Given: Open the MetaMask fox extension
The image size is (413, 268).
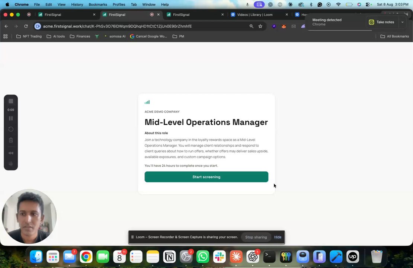Looking at the screenshot, I should coord(284,26).
